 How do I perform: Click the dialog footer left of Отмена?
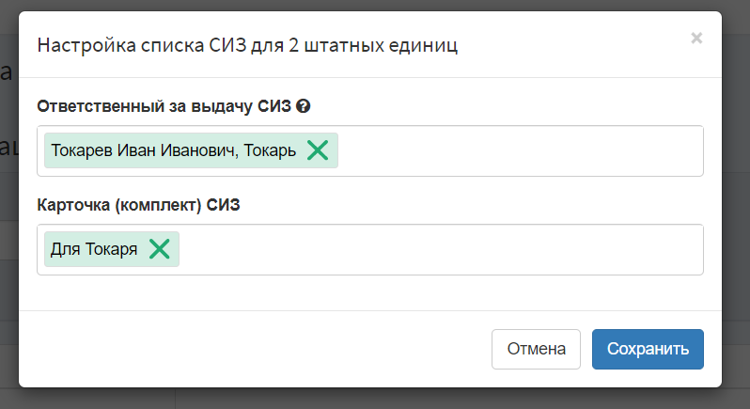click(x=255, y=349)
